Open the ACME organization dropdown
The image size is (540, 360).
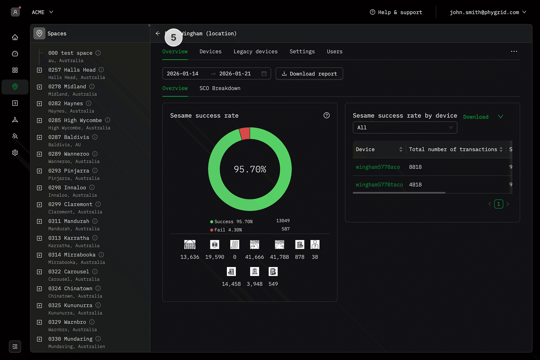pyautogui.click(x=42, y=12)
